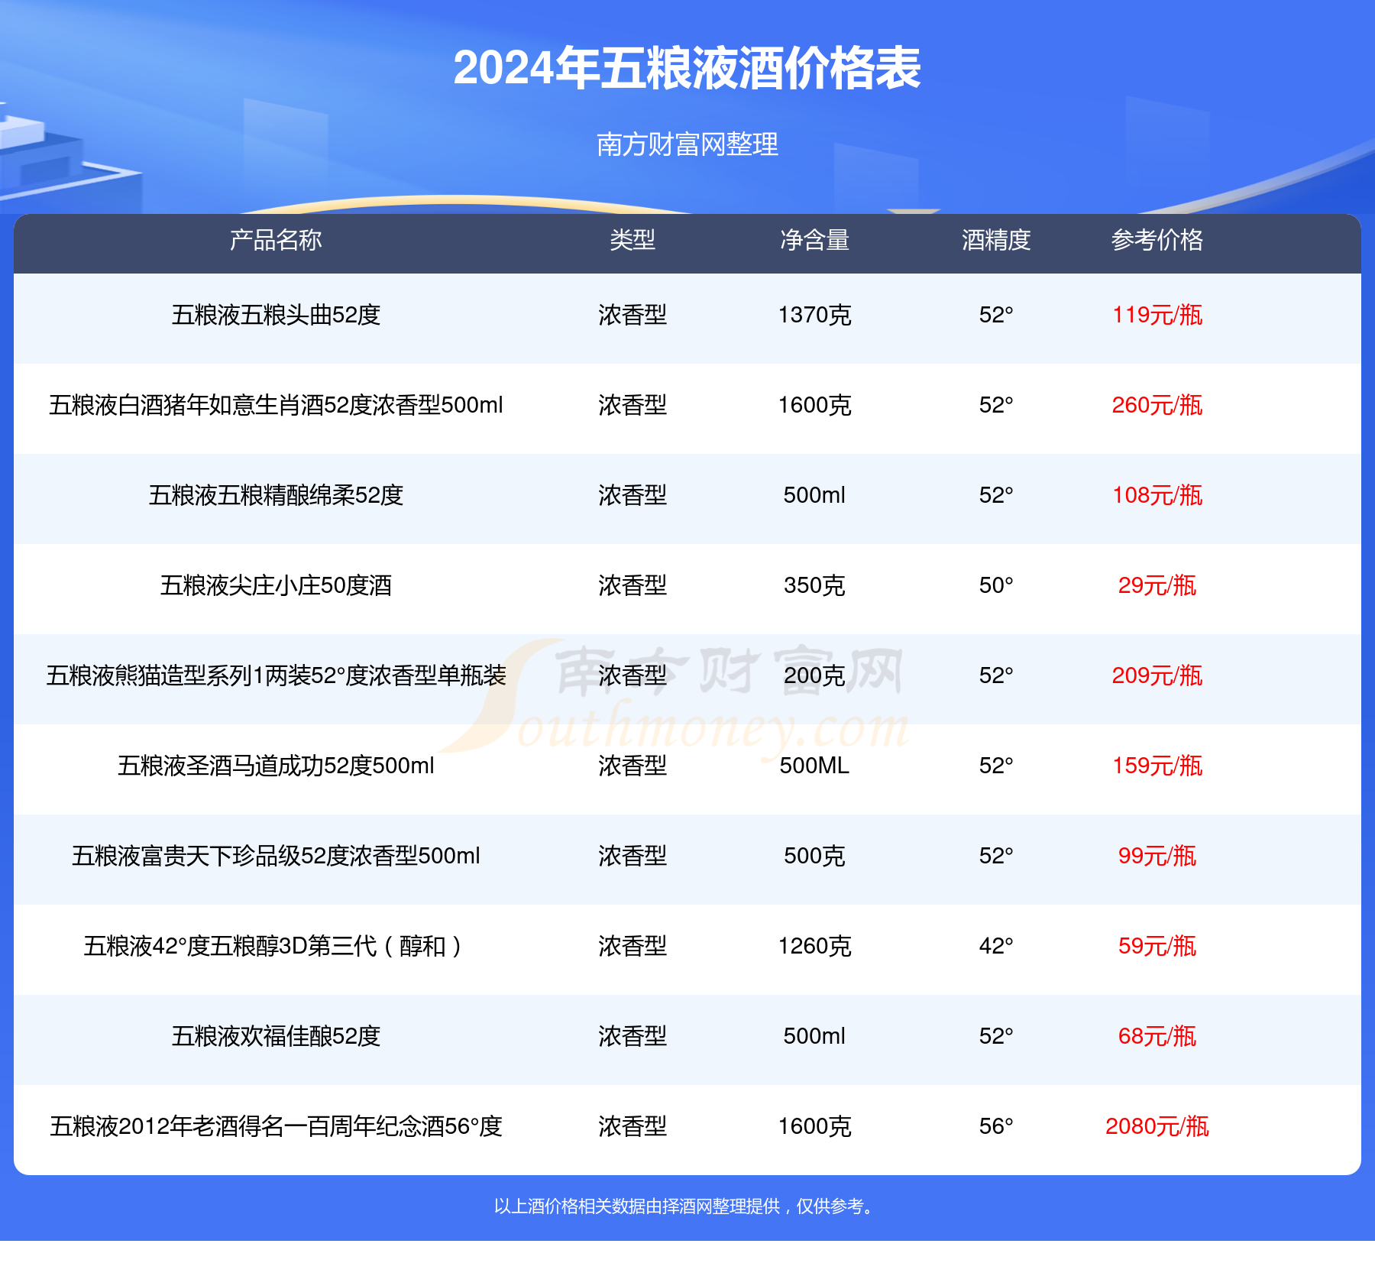Viewport: 1375px width, 1276px height.
Task: Click the 参考价格 column header
Action: point(1157,241)
